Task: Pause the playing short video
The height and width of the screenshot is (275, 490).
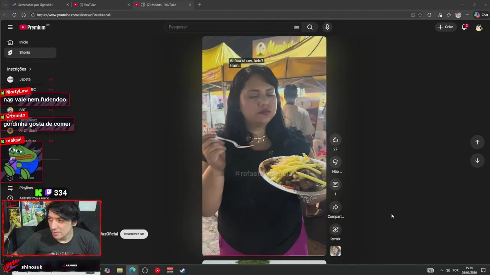Action: click(264, 146)
